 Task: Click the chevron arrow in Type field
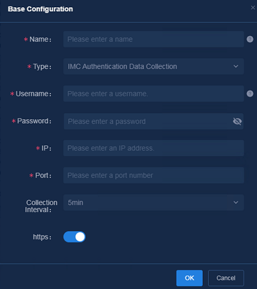pyautogui.click(x=236, y=66)
